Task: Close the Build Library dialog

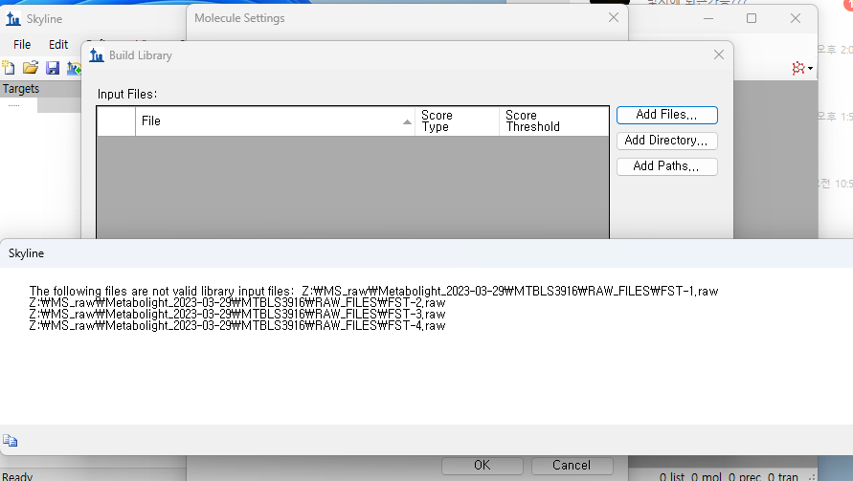Action: click(x=719, y=55)
